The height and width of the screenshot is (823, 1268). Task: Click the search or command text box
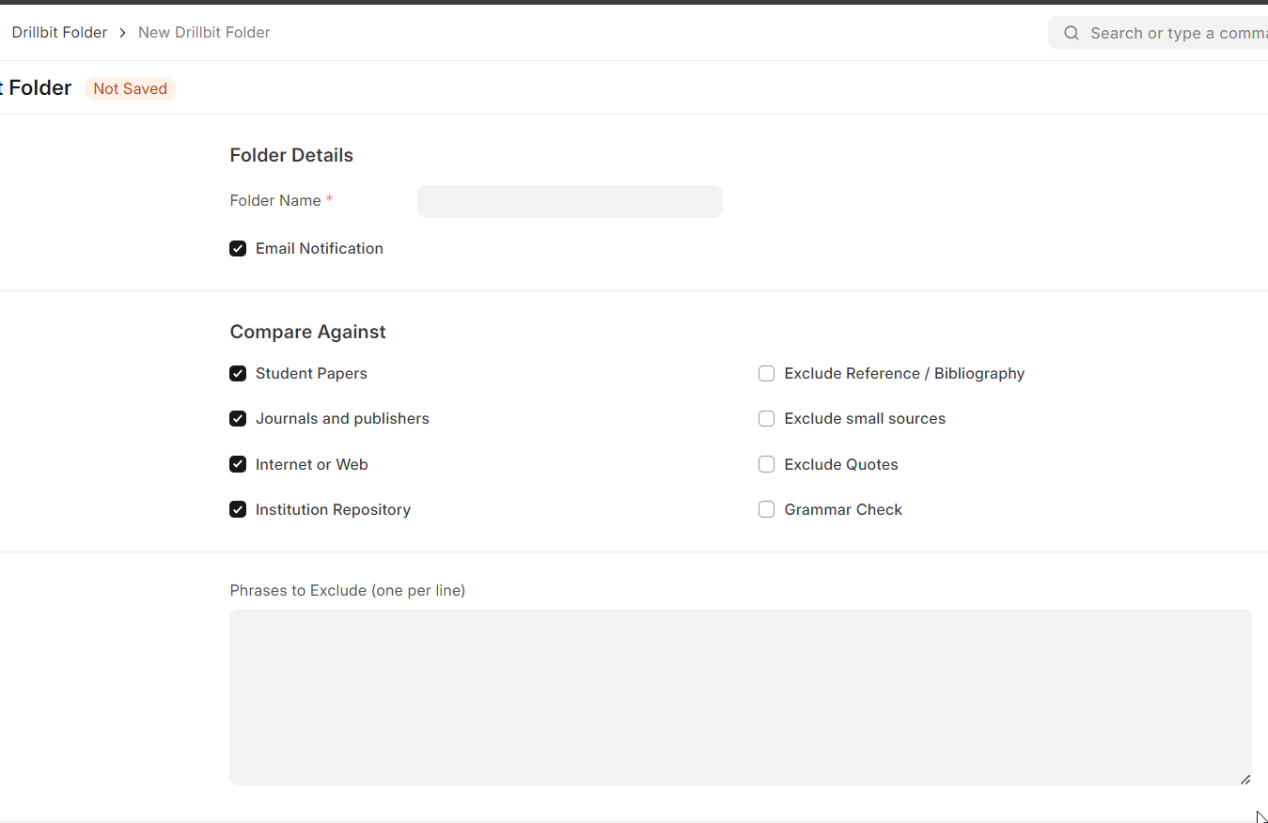[x=1175, y=33]
